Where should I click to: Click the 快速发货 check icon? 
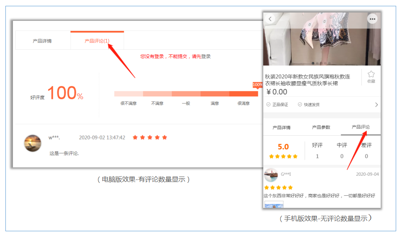tap(300, 104)
